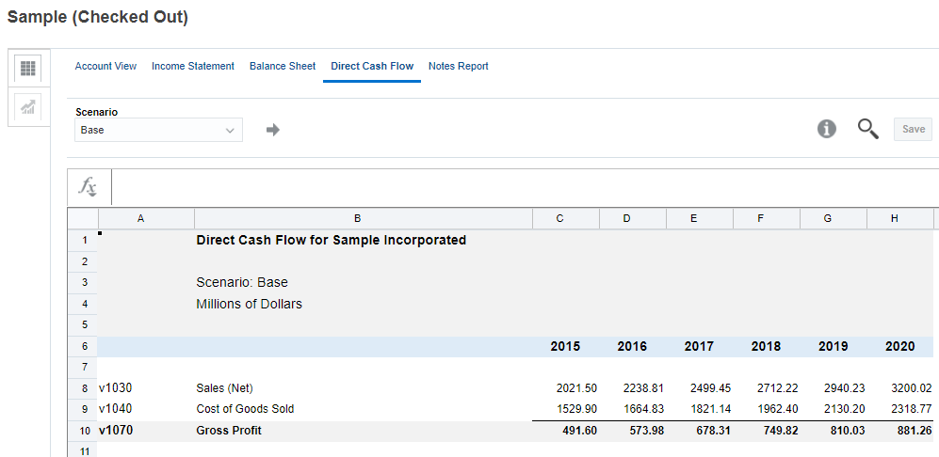
Task: Click the 2018 year header cell
Action: tap(767, 346)
